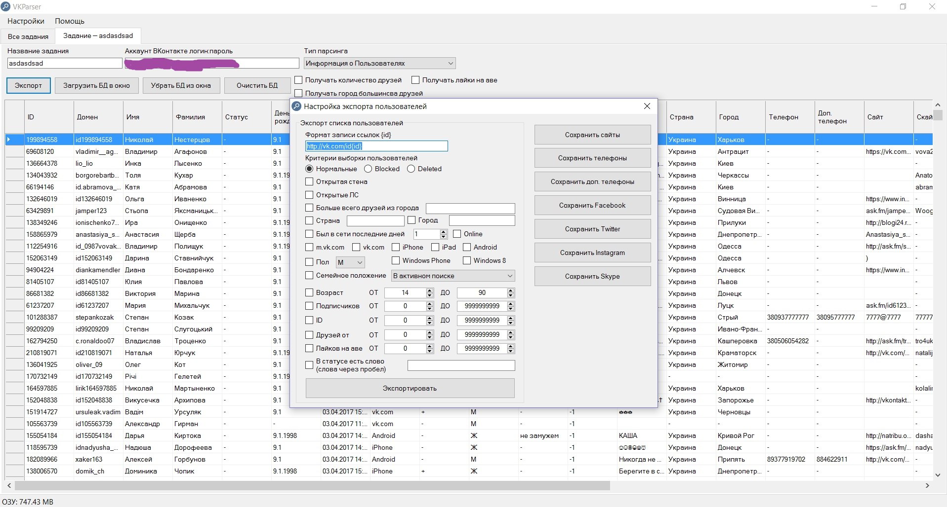Screen dimensions: 947x507
Task: Decrease the Возраст ДО value
Action: 511,295
